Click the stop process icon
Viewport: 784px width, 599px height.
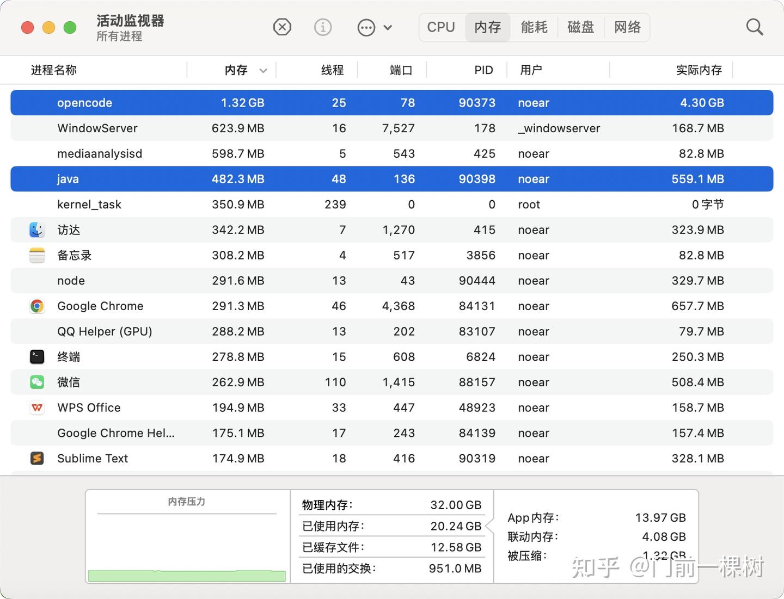[x=282, y=27]
